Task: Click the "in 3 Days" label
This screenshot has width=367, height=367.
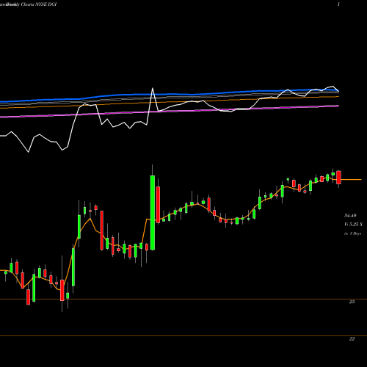Action: (353, 233)
